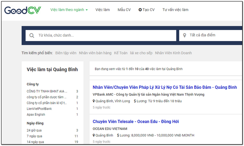The image size is (244, 146).
Task: Click the plus icon beside Tạo CV
Action: (140, 10)
